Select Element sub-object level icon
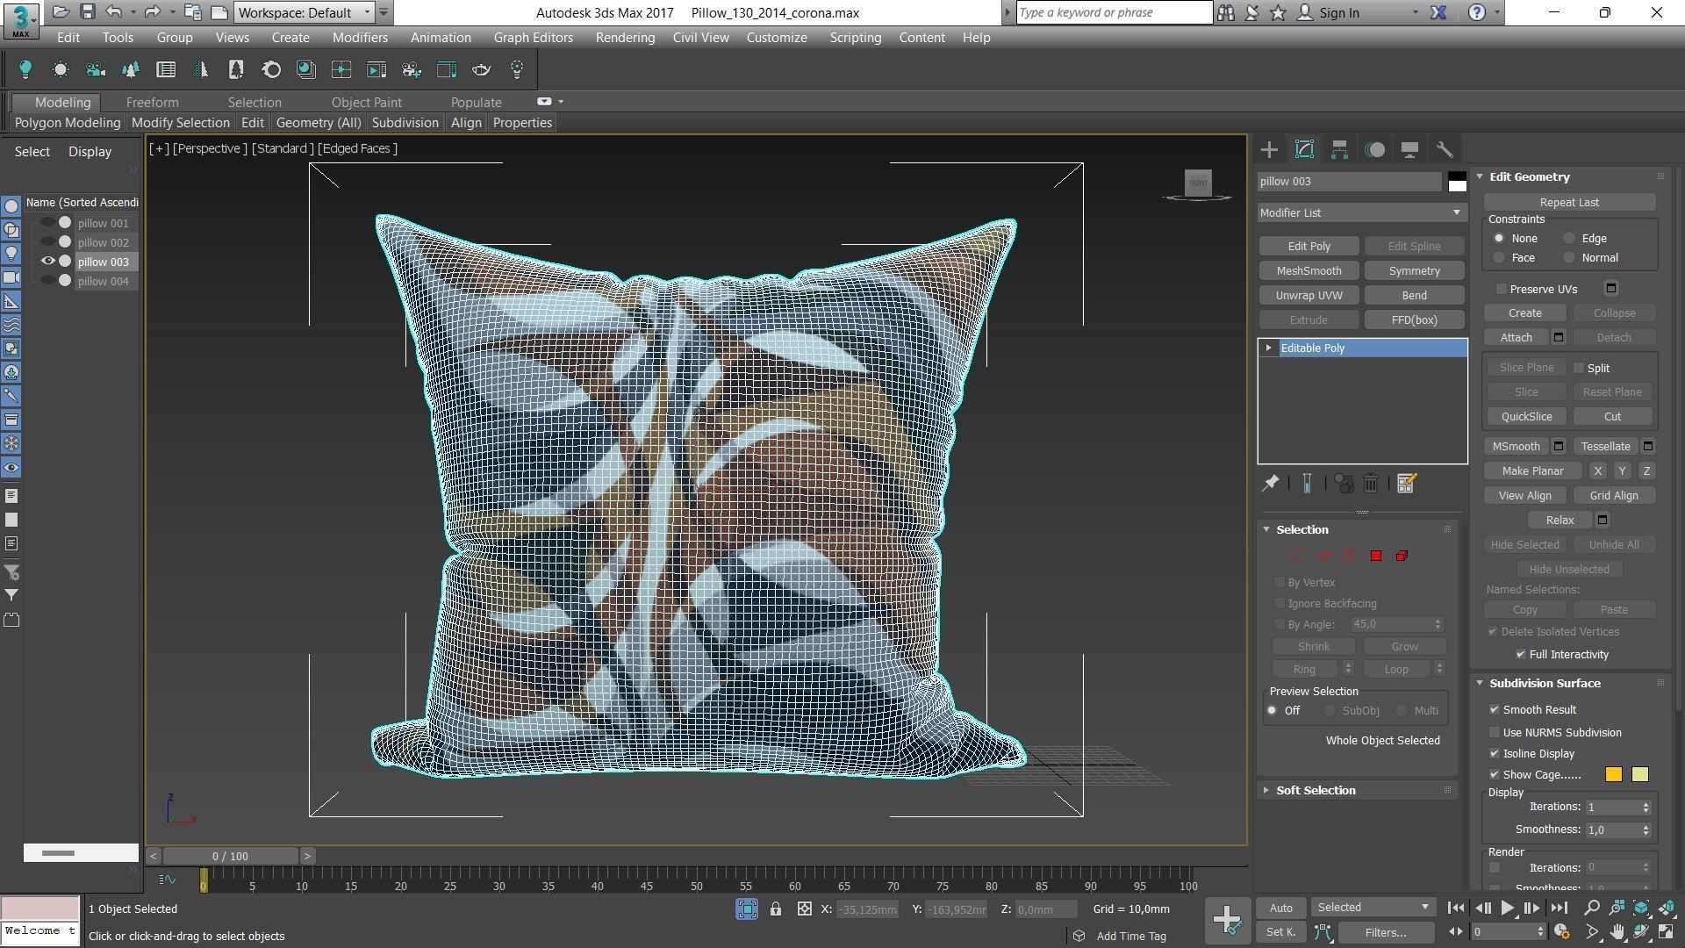Viewport: 1685px width, 948px height. click(x=1402, y=556)
